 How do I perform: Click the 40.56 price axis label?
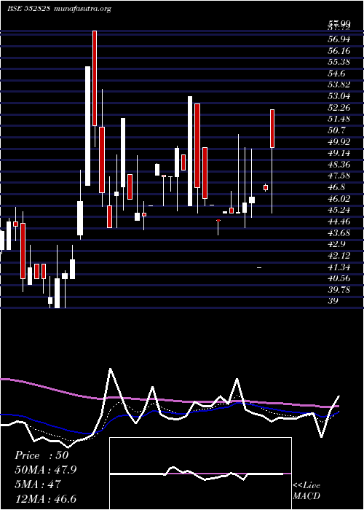tap(339, 278)
